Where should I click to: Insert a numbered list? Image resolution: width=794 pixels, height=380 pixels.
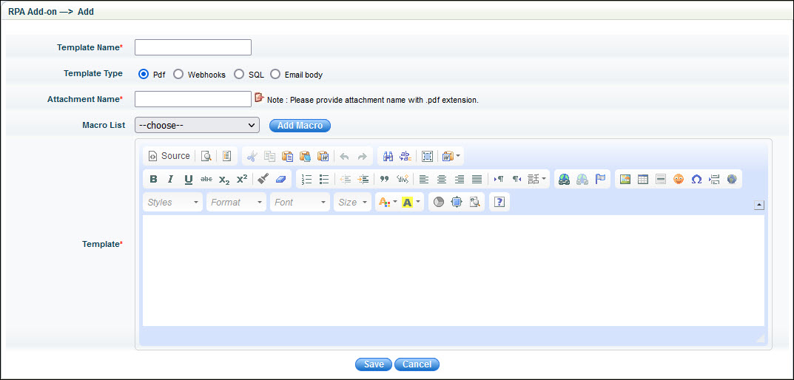[307, 179]
